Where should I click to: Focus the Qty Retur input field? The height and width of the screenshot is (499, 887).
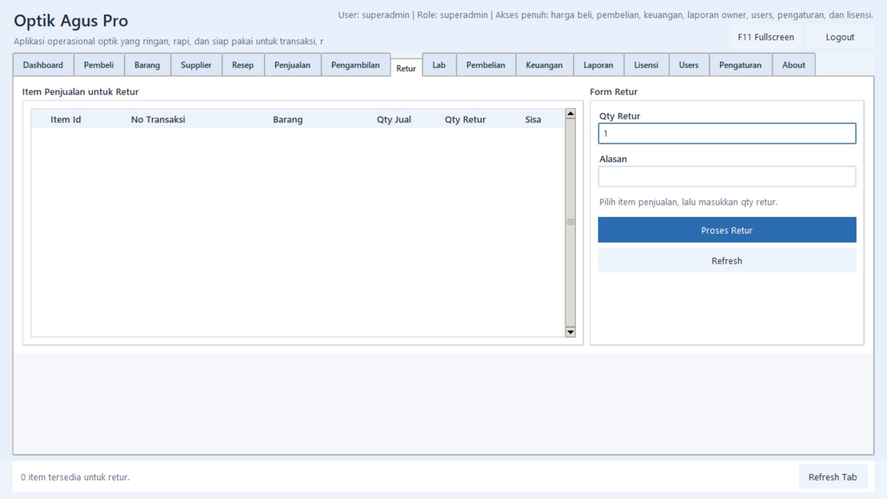(727, 133)
